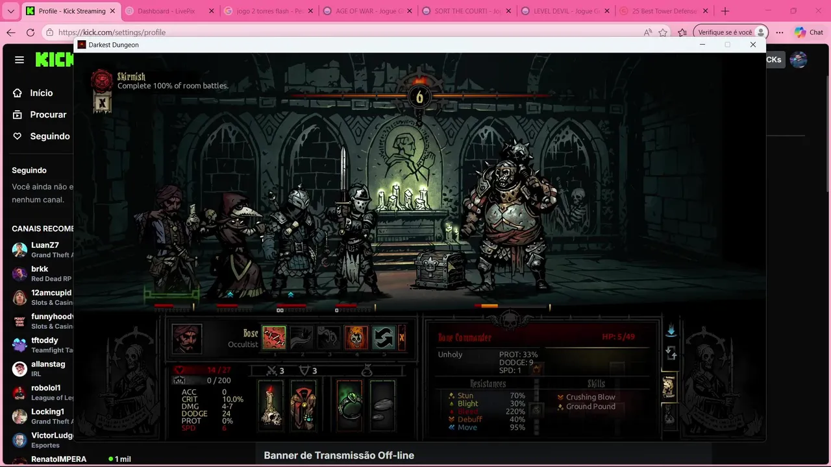Add page to favorites with star icon
The height and width of the screenshot is (467, 831).
663,32
